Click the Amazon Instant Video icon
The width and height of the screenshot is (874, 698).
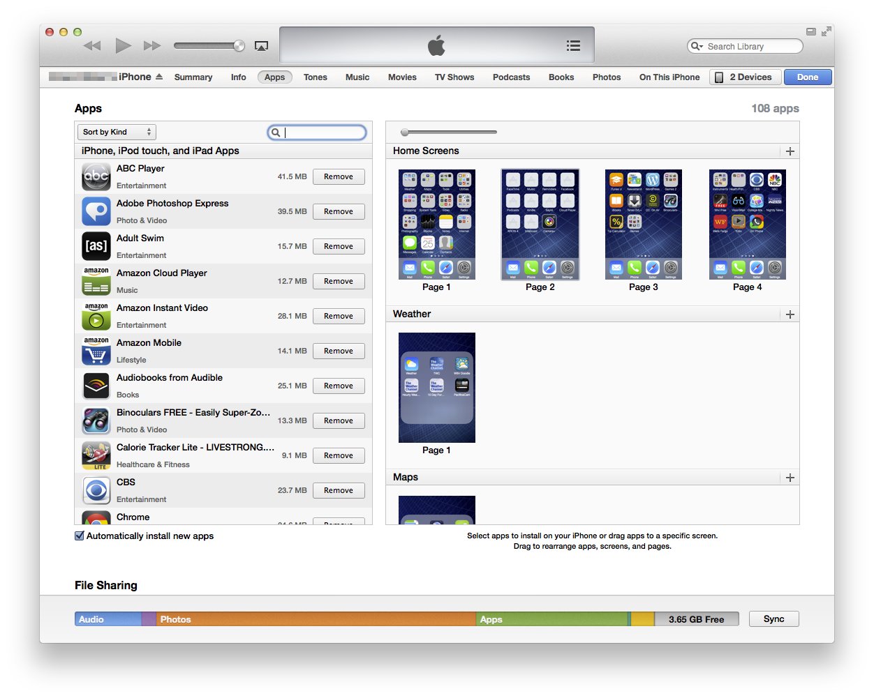point(96,316)
